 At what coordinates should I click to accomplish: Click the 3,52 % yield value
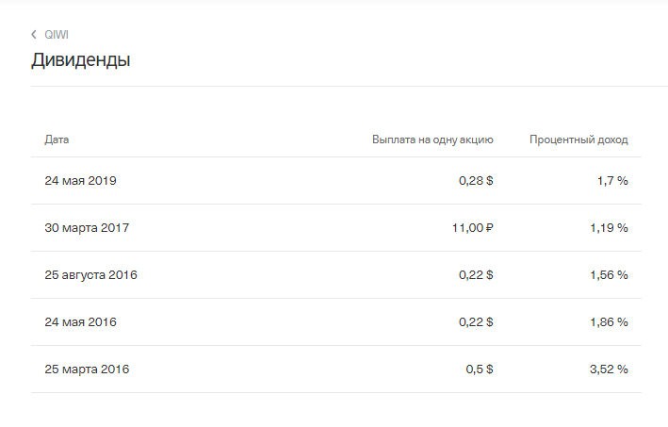[609, 370]
